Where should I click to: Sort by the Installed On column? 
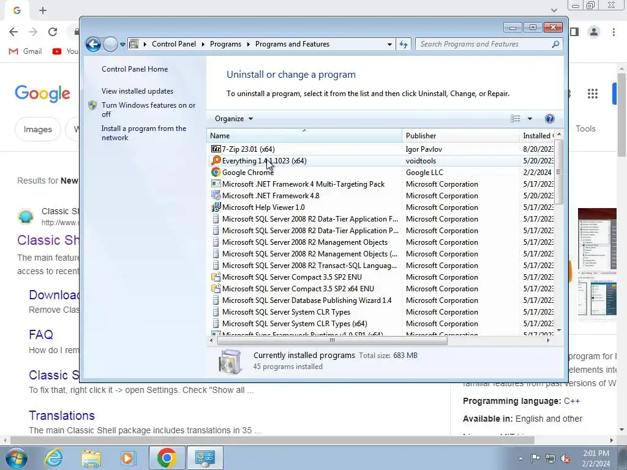[x=538, y=135]
